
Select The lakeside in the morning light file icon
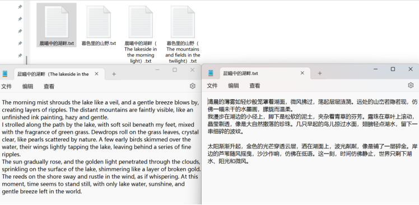(141, 22)
